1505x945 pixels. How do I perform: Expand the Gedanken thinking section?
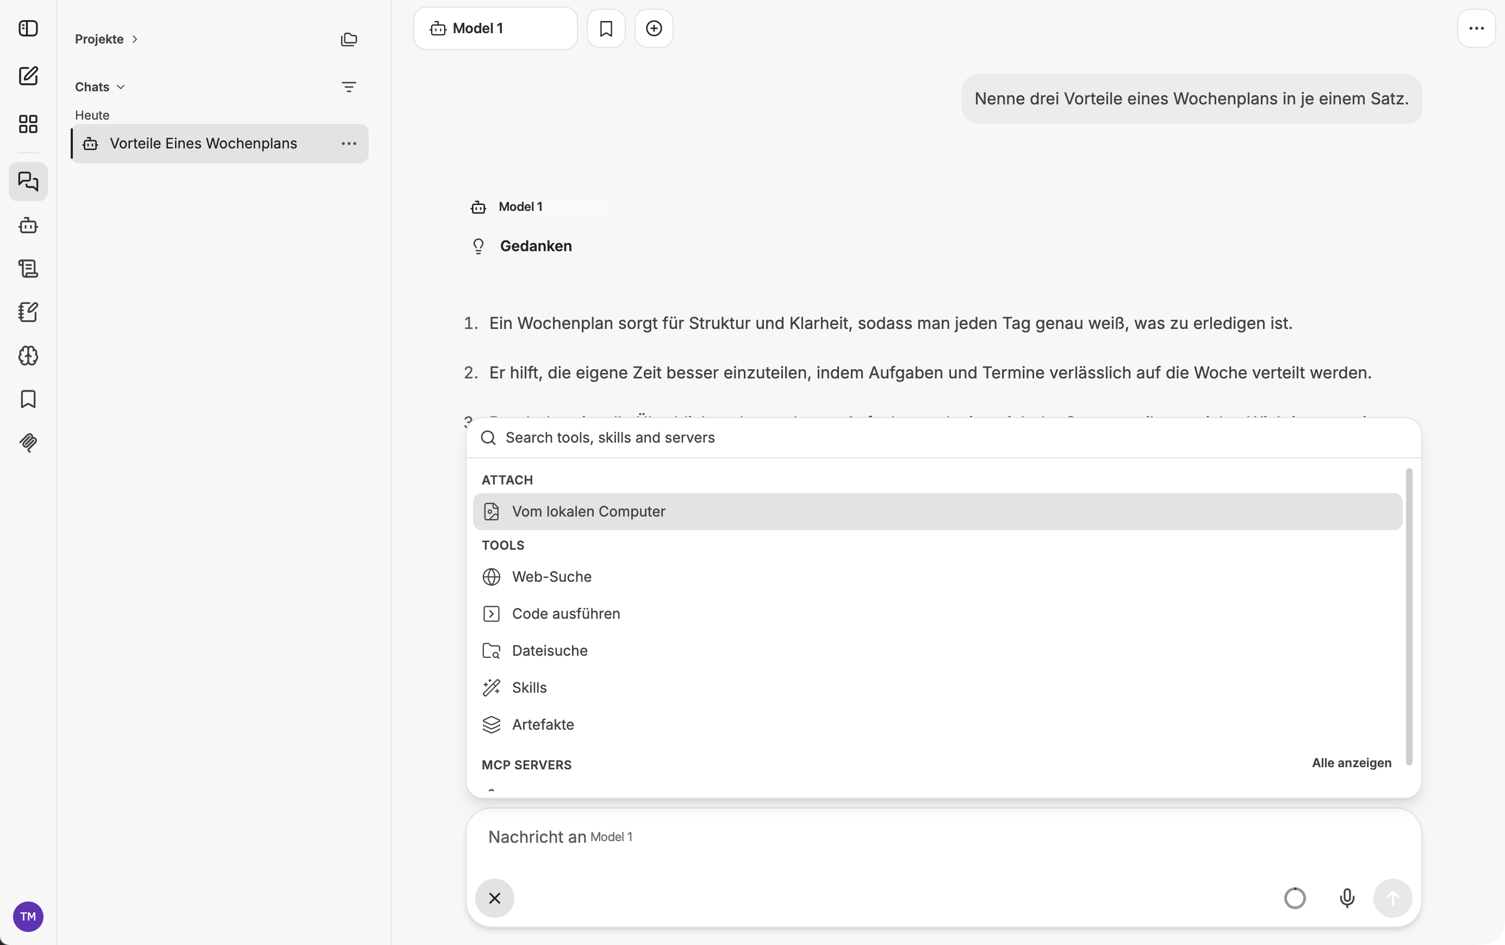(x=521, y=246)
